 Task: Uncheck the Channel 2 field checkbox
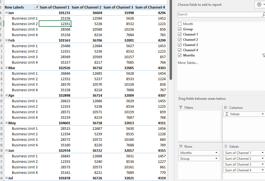180,40
